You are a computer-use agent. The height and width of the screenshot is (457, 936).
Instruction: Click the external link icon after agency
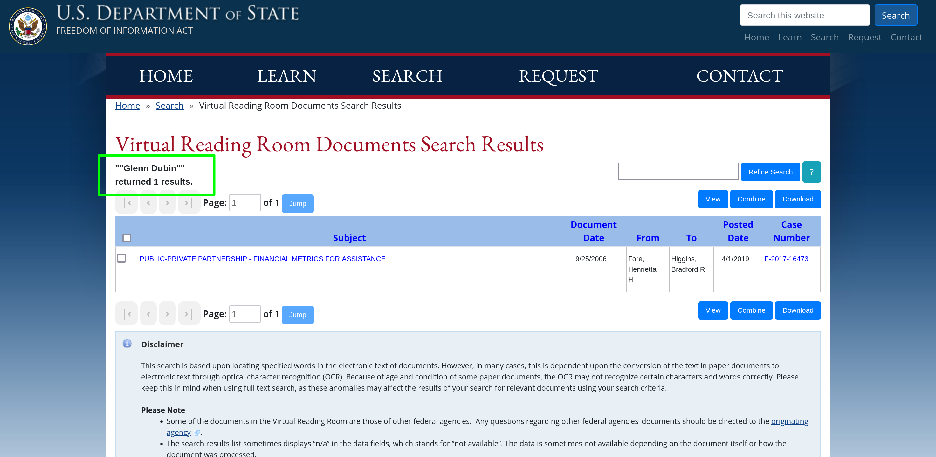(197, 433)
